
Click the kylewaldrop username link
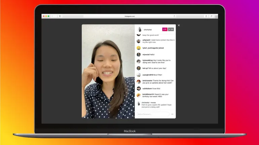[x=147, y=60]
